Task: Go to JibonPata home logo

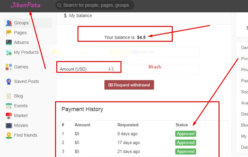Action: tap(25, 5)
